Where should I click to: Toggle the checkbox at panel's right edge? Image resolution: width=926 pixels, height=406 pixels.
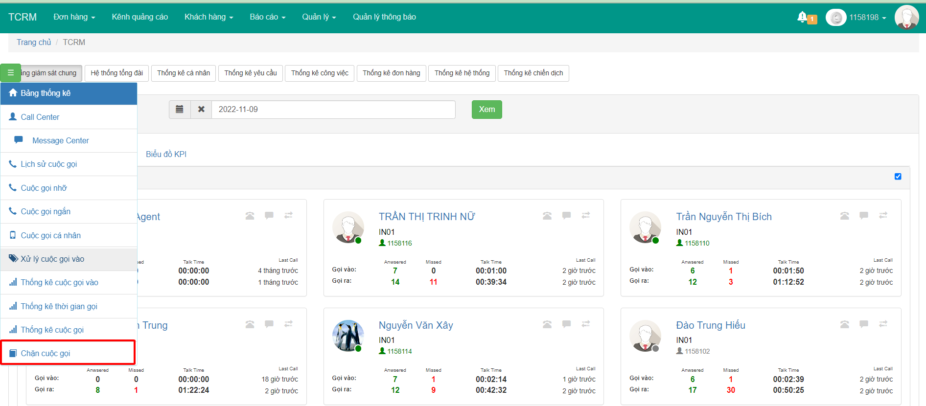898,177
